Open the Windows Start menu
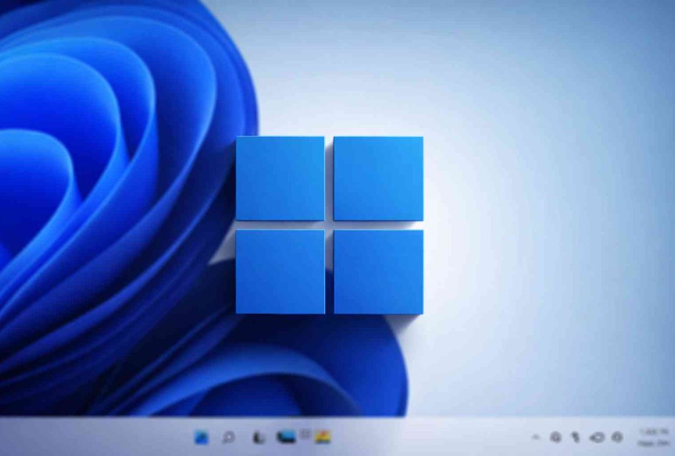Screen dimensions: 675x456 pyautogui.click(x=201, y=437)
